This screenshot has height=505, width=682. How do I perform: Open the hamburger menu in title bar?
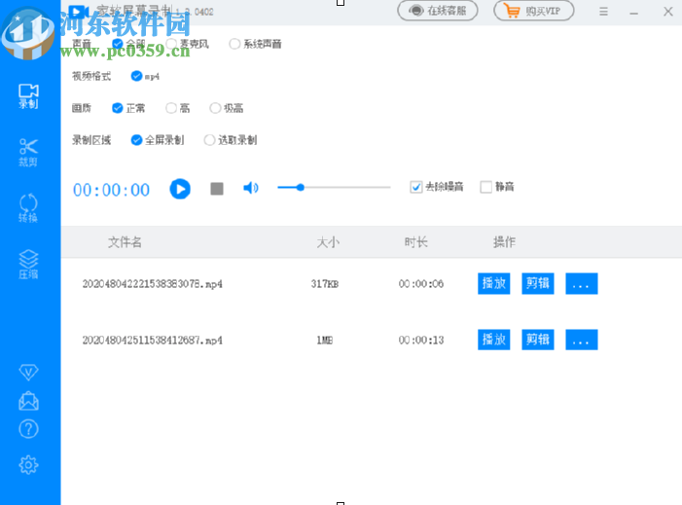click(x=605, y=12)
